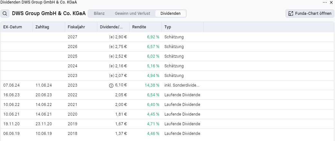Select fiscal year 2026 cell

click(73, 46)
